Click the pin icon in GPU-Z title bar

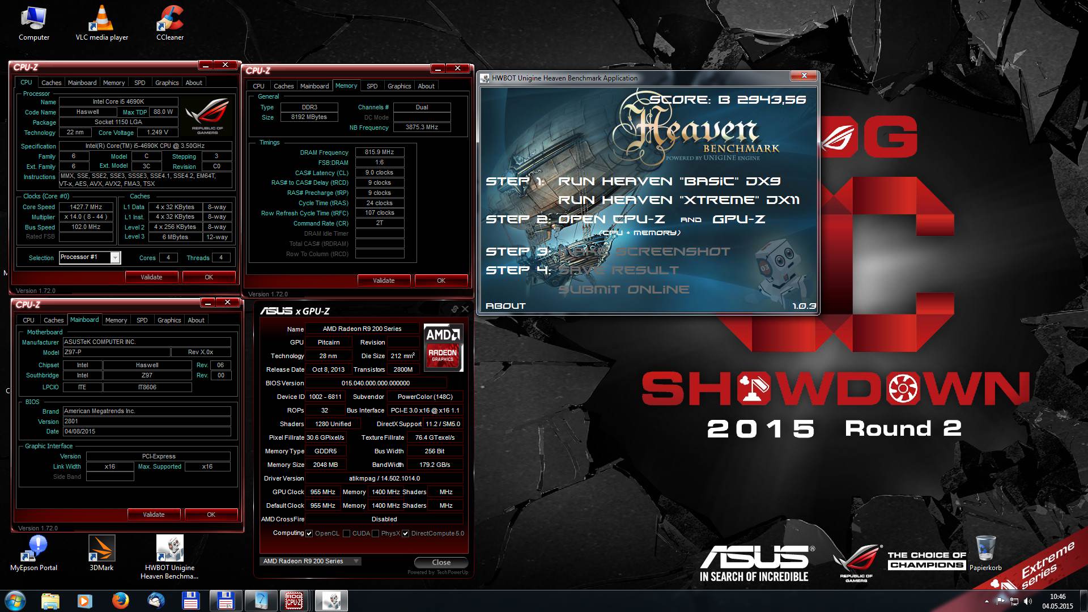(454, 309)
